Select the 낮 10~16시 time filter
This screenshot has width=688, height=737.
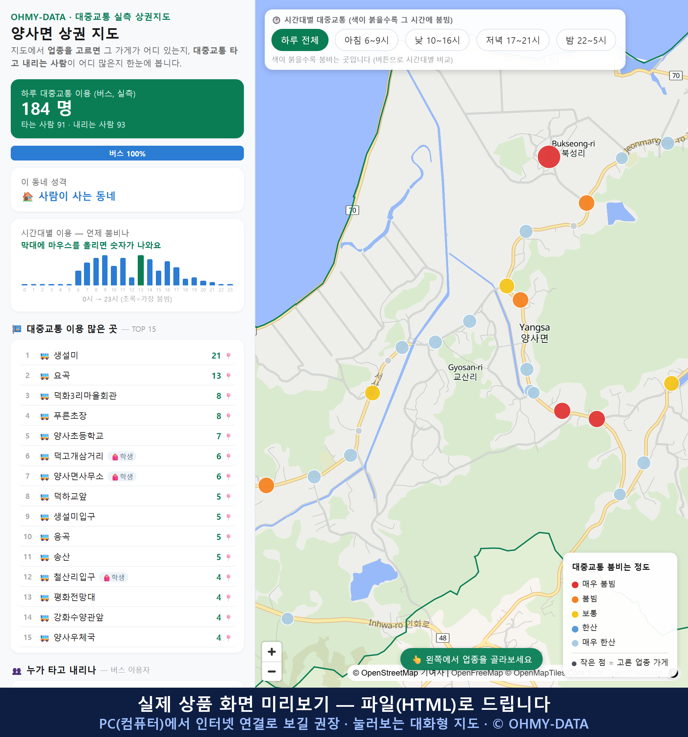coord(437,40)
